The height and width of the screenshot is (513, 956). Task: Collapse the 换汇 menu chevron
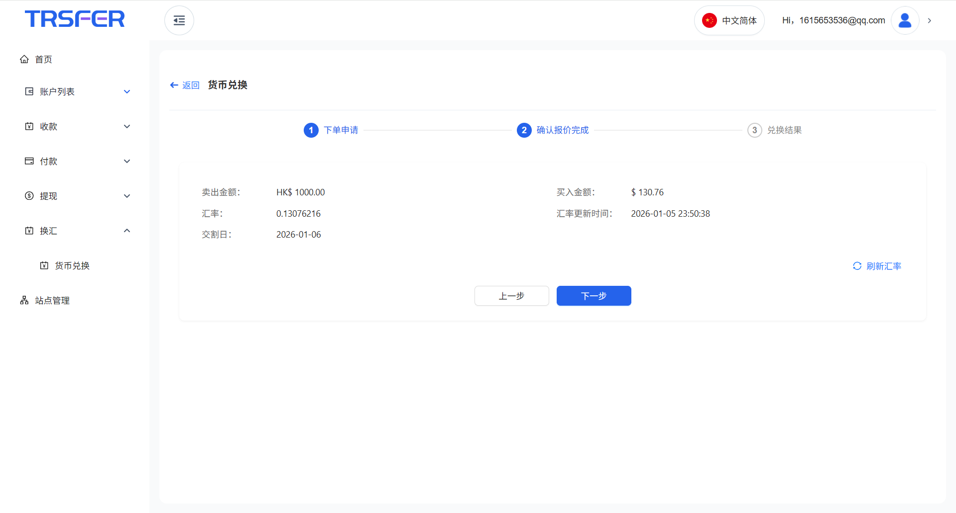pyautogui.click(x=127, y=231)
